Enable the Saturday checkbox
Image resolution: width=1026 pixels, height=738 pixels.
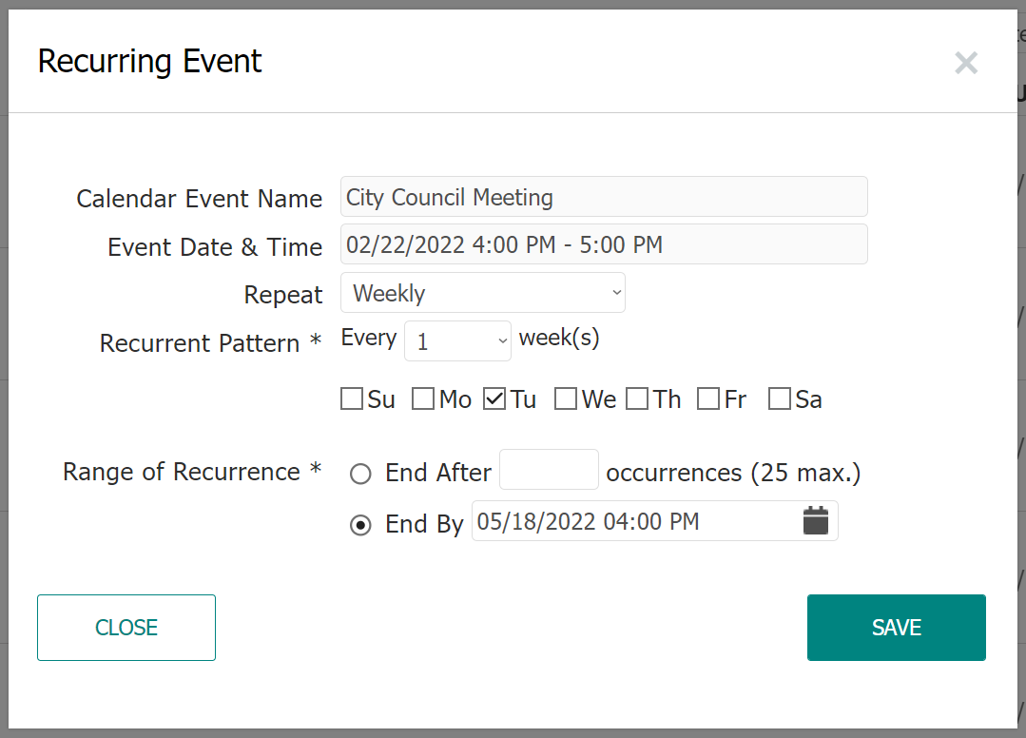point(778,398)
